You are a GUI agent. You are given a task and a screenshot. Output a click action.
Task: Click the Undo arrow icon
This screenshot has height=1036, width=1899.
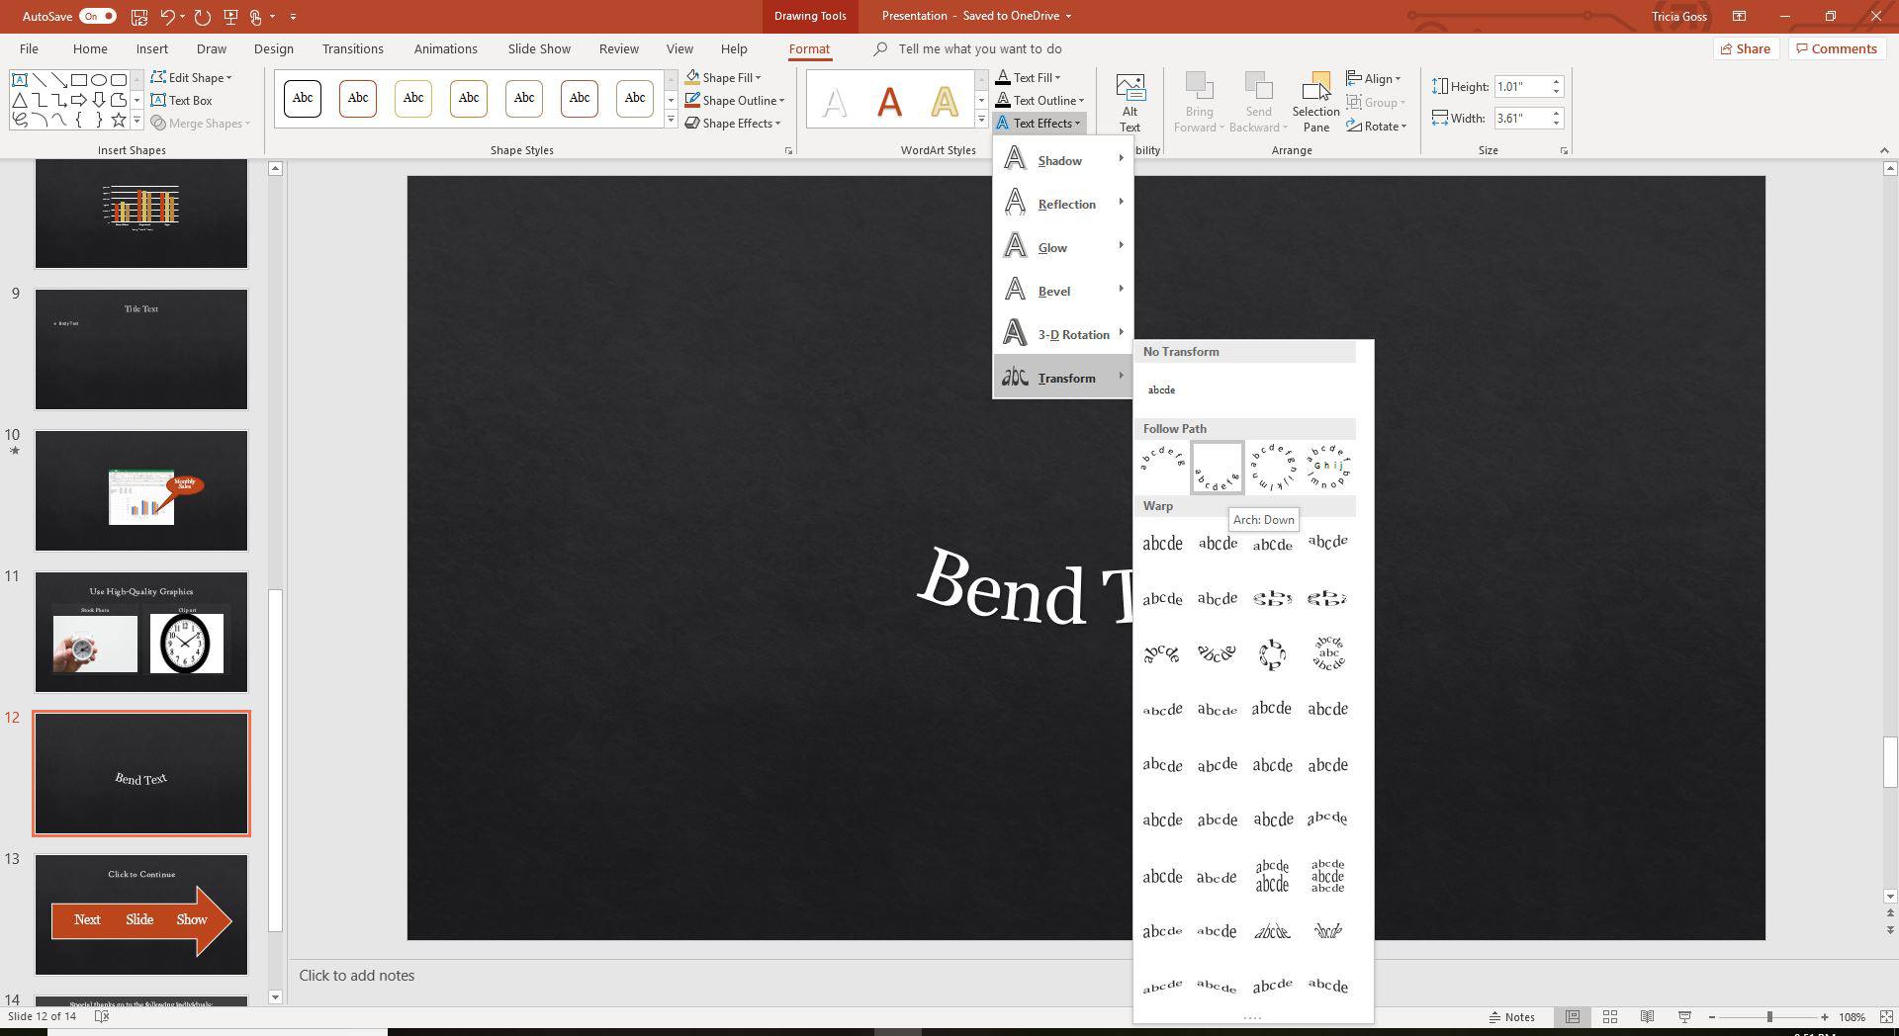[167, 17]
